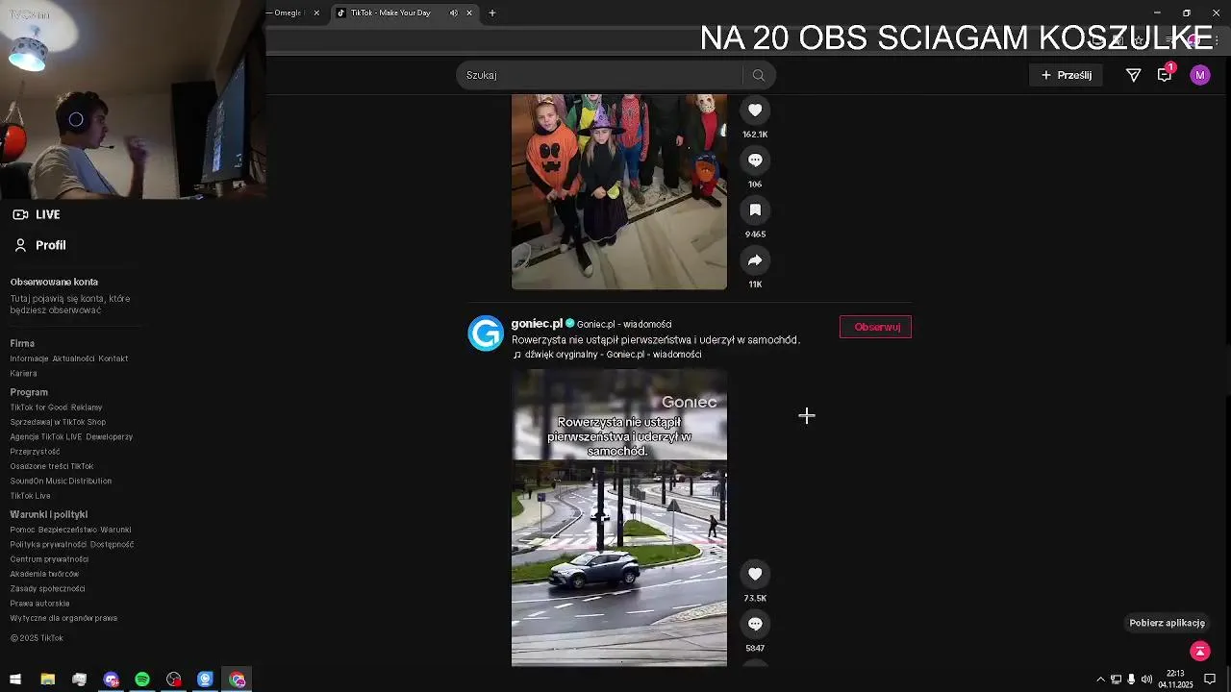Open the Zasady społeczności link
This screenshot has height=692, width=1231.
point(48,589)
